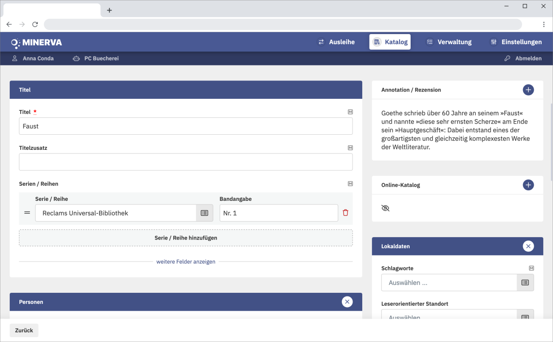
Task: Delete the Reclams Universal-Bibliothek series row
Action: coord(346,213)
